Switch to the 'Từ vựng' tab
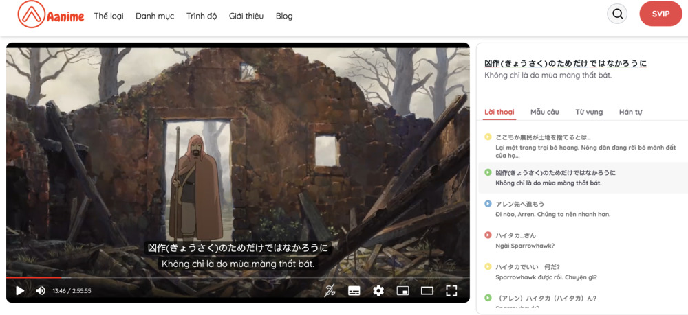The width and height of the screenshot is (688, 315). coord(589,112)
